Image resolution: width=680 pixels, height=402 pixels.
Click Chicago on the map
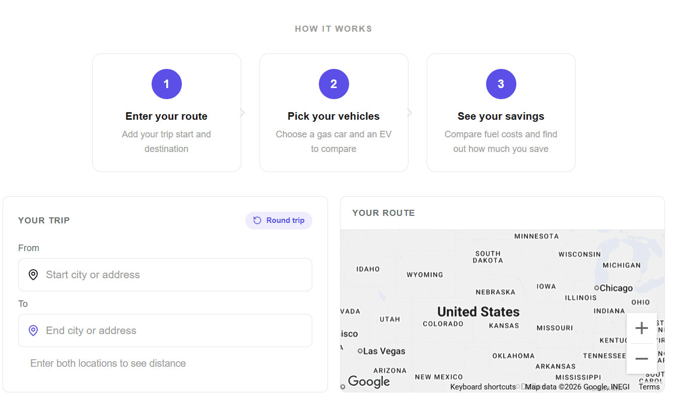[x=616, y=288]
